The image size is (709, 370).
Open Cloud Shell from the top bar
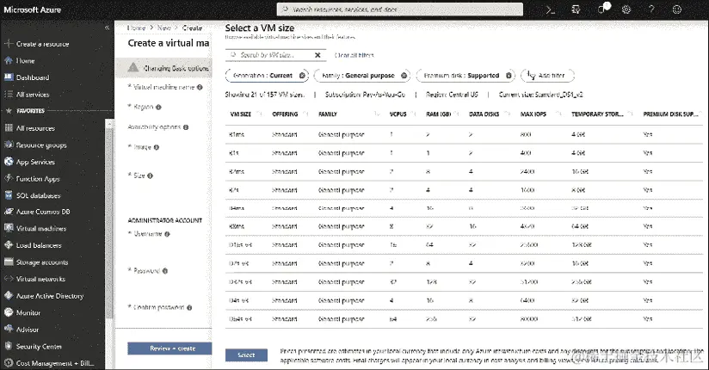(x=551, y=9)
